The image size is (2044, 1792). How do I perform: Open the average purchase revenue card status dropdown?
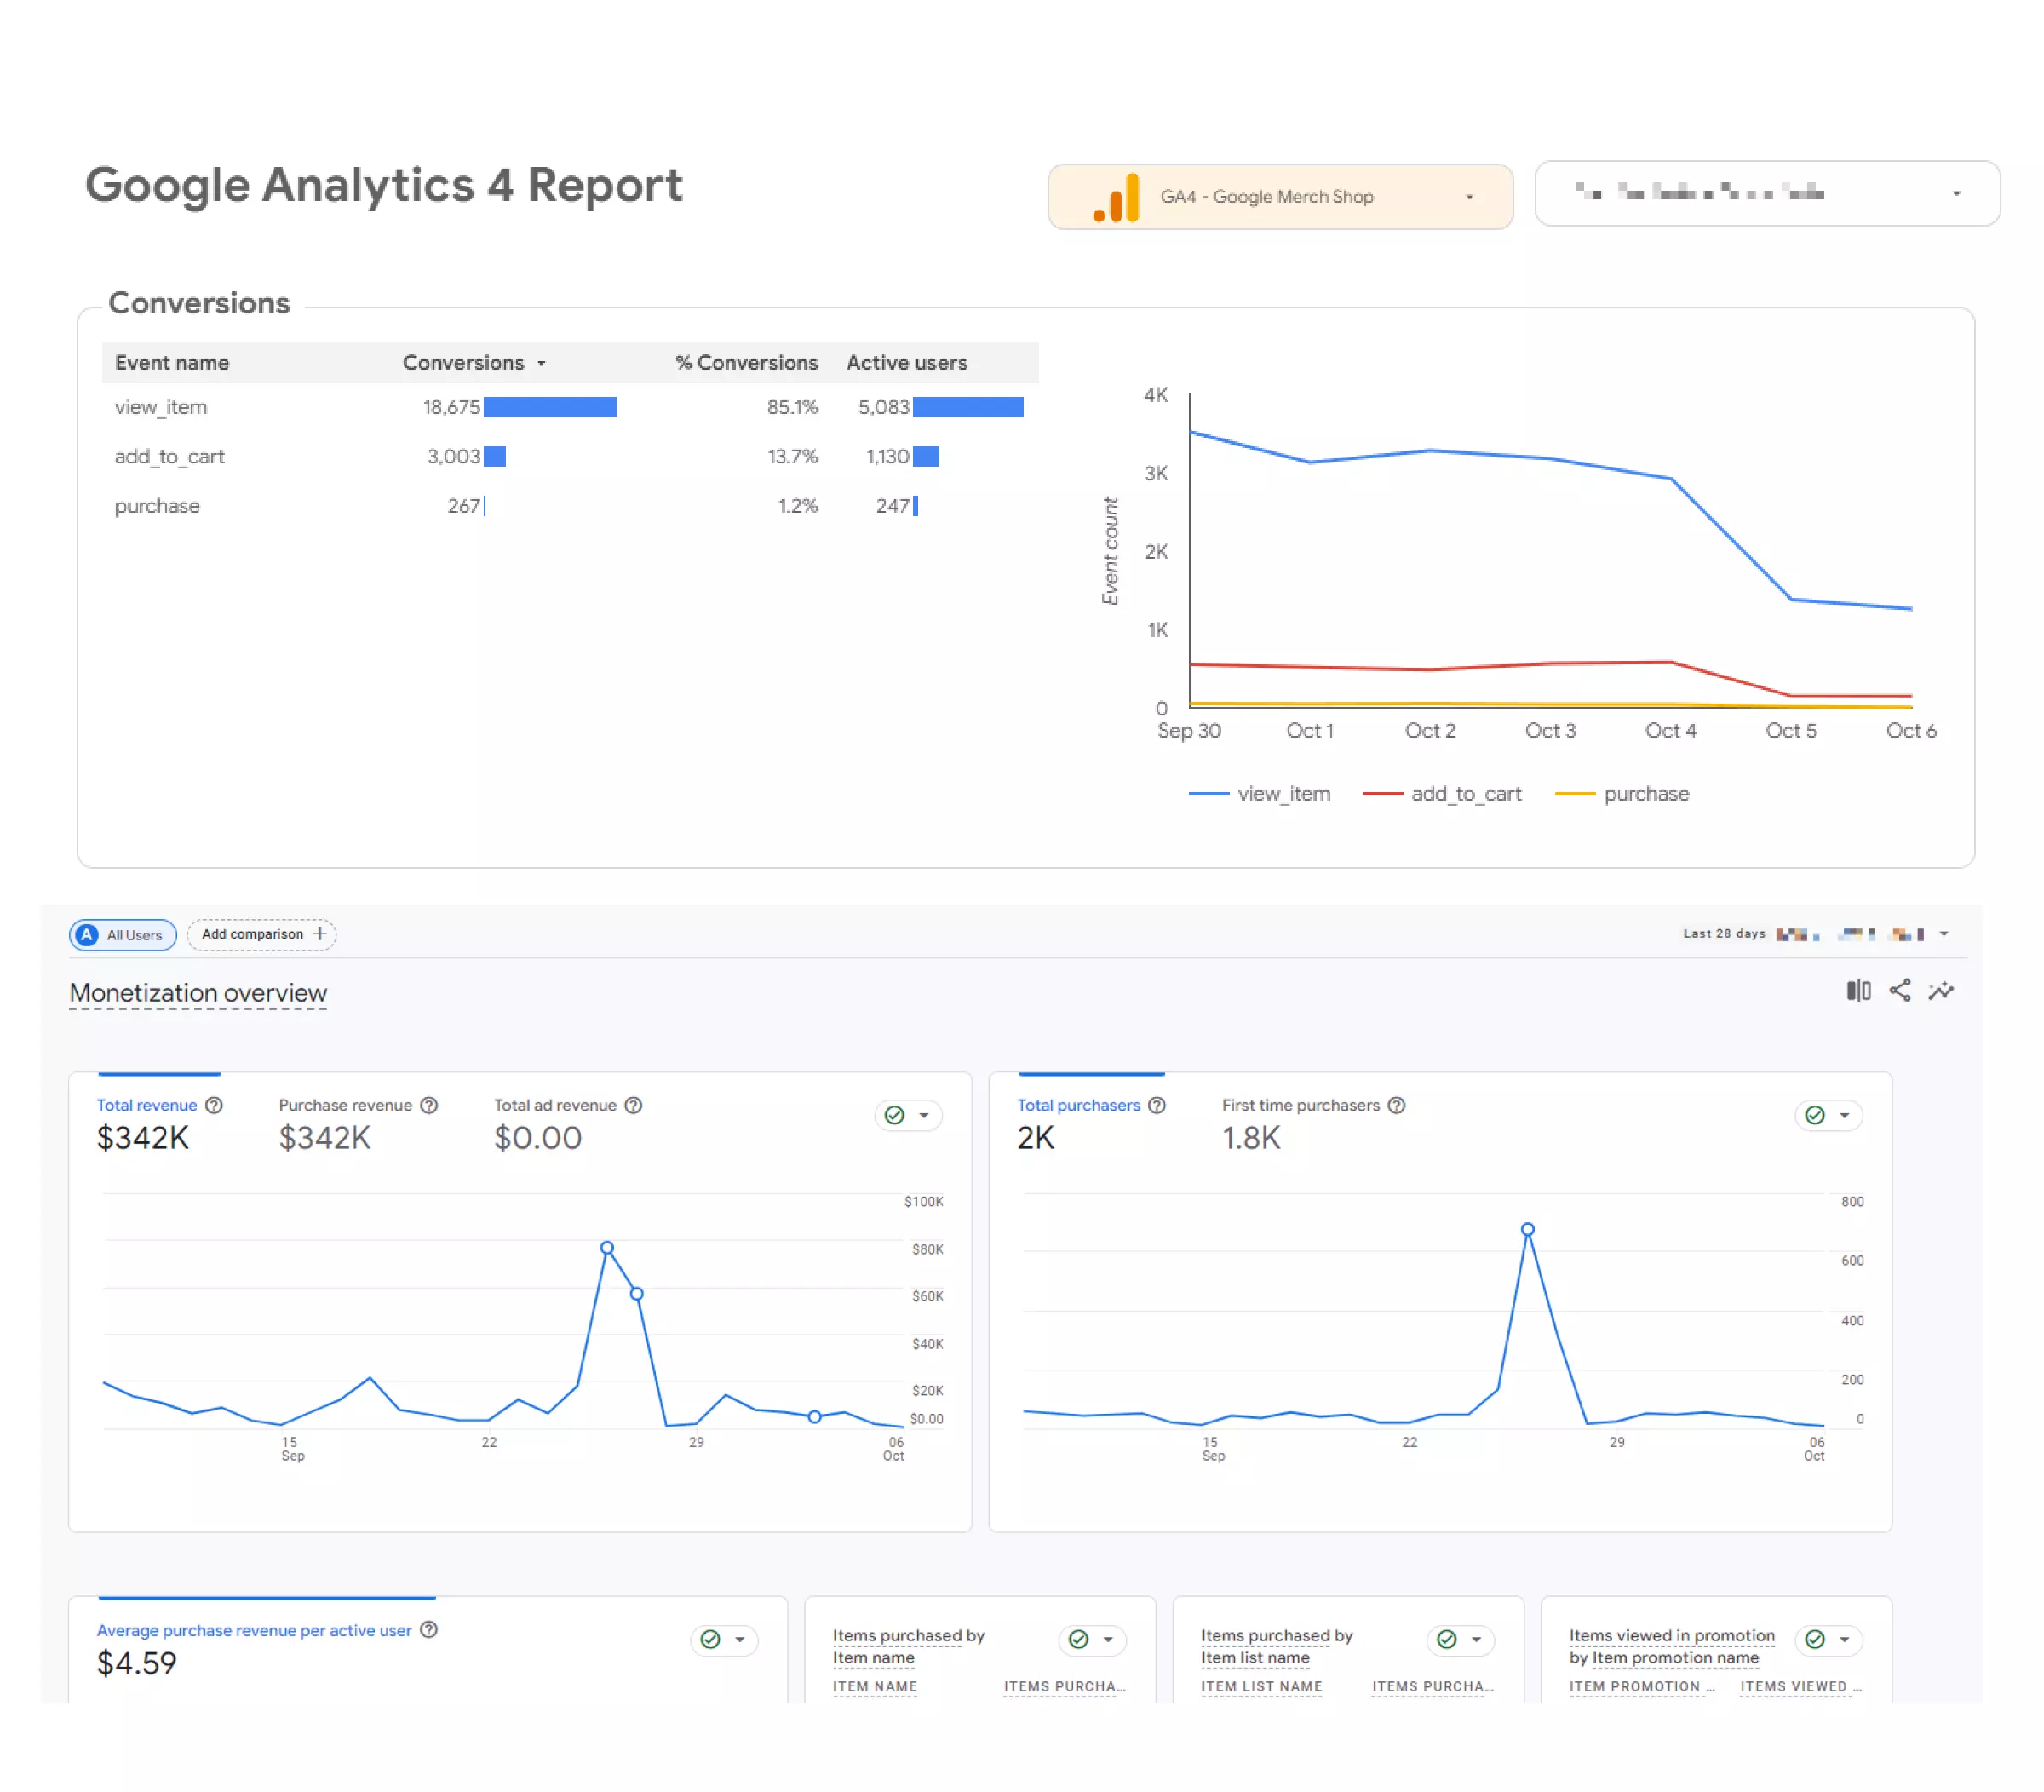point(724,1639)
